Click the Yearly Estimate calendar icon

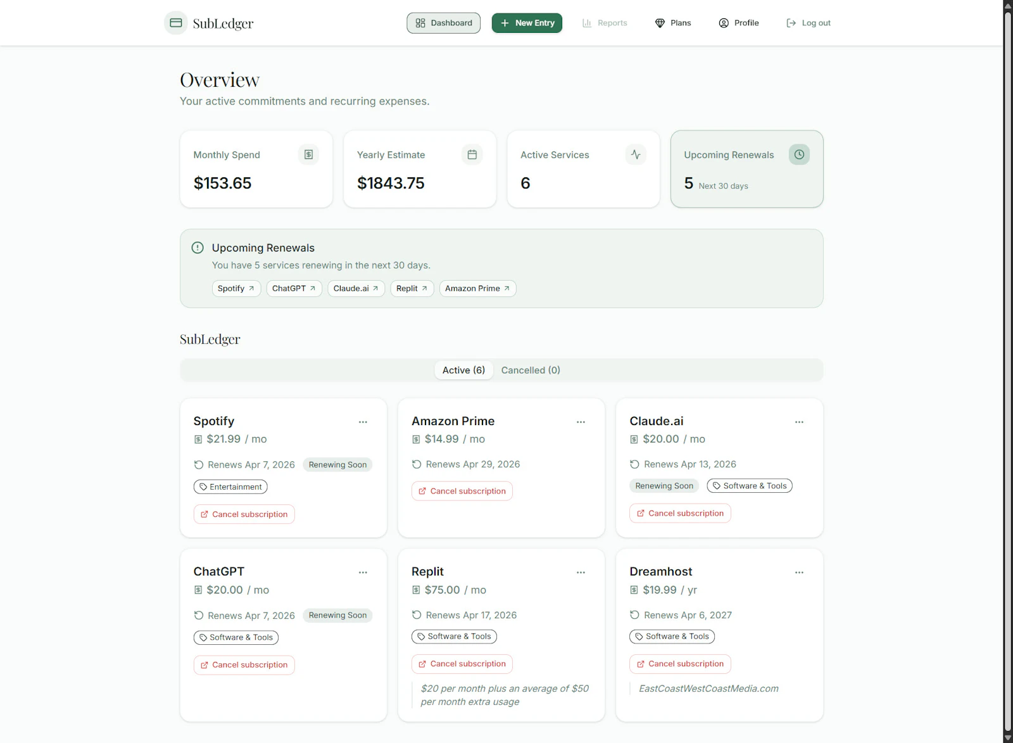tap(472, 155)
